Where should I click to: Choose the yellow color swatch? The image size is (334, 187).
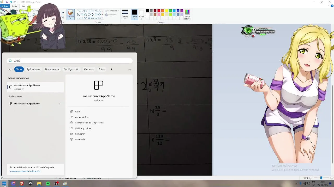[x=166, y=11]
